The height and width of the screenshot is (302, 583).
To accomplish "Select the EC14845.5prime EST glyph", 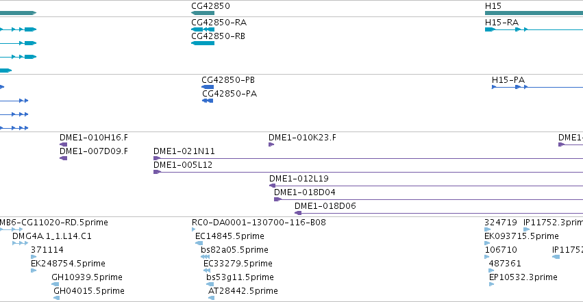I will coord(199,243).
